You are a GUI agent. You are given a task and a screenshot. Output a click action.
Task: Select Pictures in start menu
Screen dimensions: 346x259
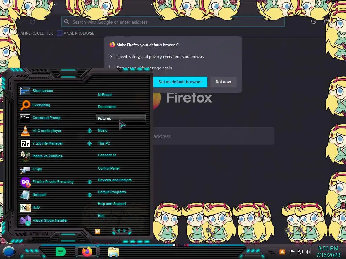pos(121,118)
